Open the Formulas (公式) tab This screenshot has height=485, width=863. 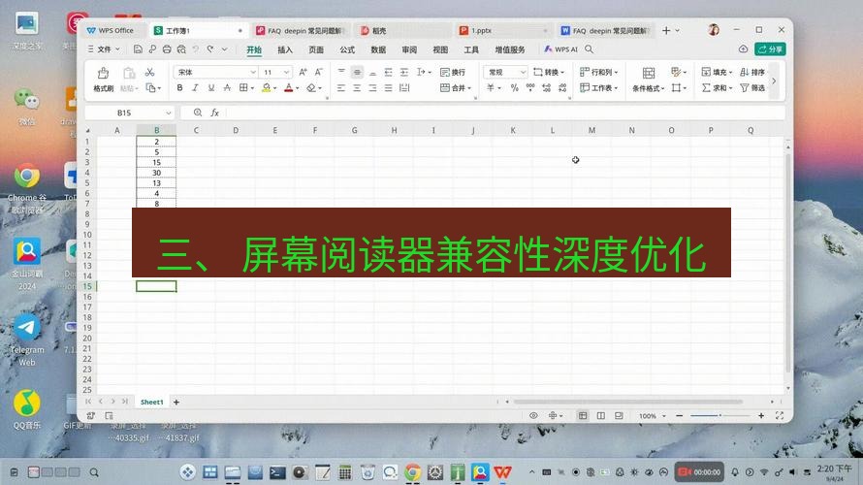click(347, 49)
